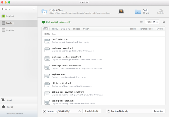Click 'Copied to explorer.html from cache' status

69,77
